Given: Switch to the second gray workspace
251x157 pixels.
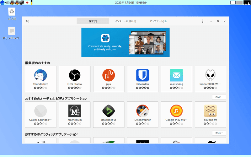Looking at the screenshot, I should coord(239,3).
